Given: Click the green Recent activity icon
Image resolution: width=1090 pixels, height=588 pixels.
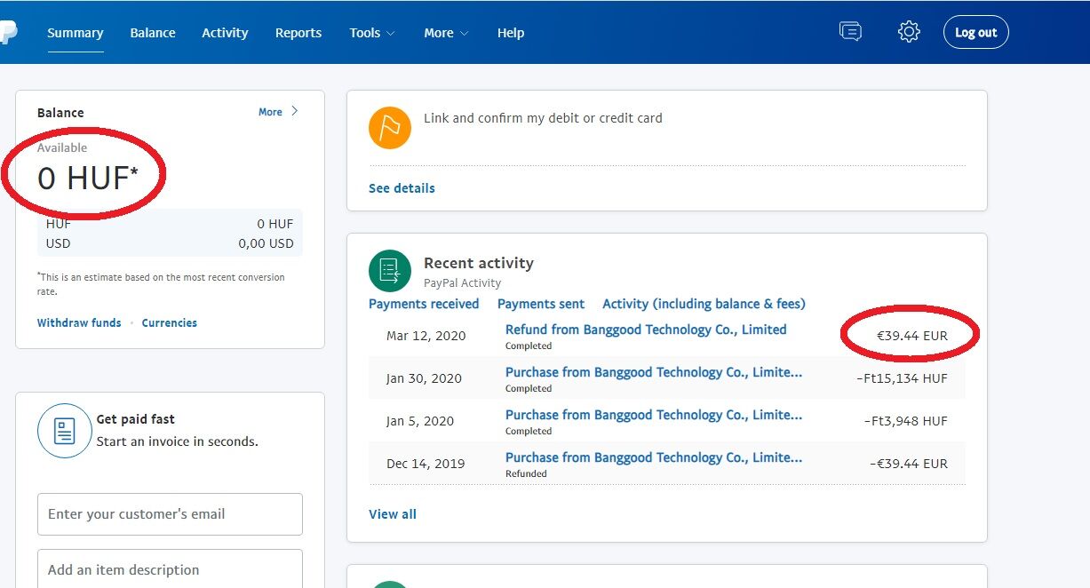Looking at the screenshot, I should 390,271.
